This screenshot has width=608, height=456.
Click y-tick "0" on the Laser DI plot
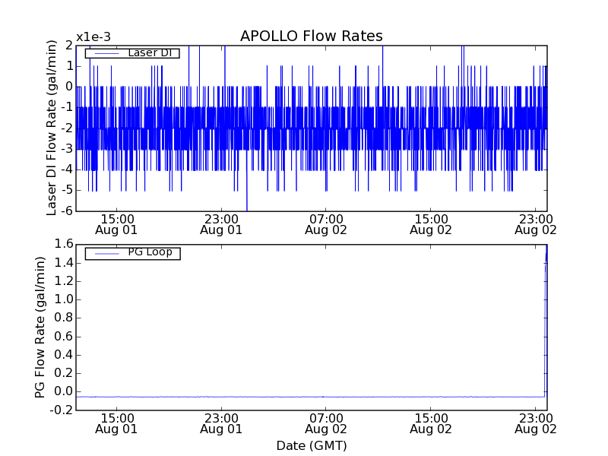(x=69, y=87)
